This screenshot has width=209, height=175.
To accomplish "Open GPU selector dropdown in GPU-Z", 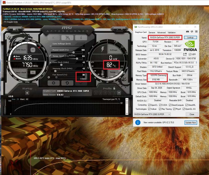I will coord(152,114).
